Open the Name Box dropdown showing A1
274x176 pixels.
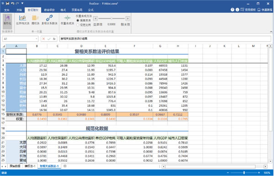pos(37,39)
